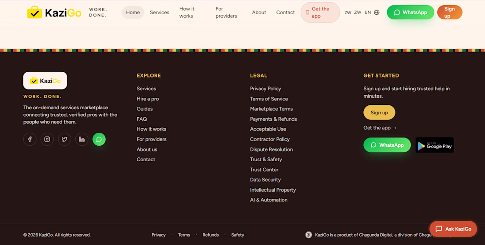Open the Dispute Resolution link
The width and height of the screenshot is (485, 245).
pos(271,149)
